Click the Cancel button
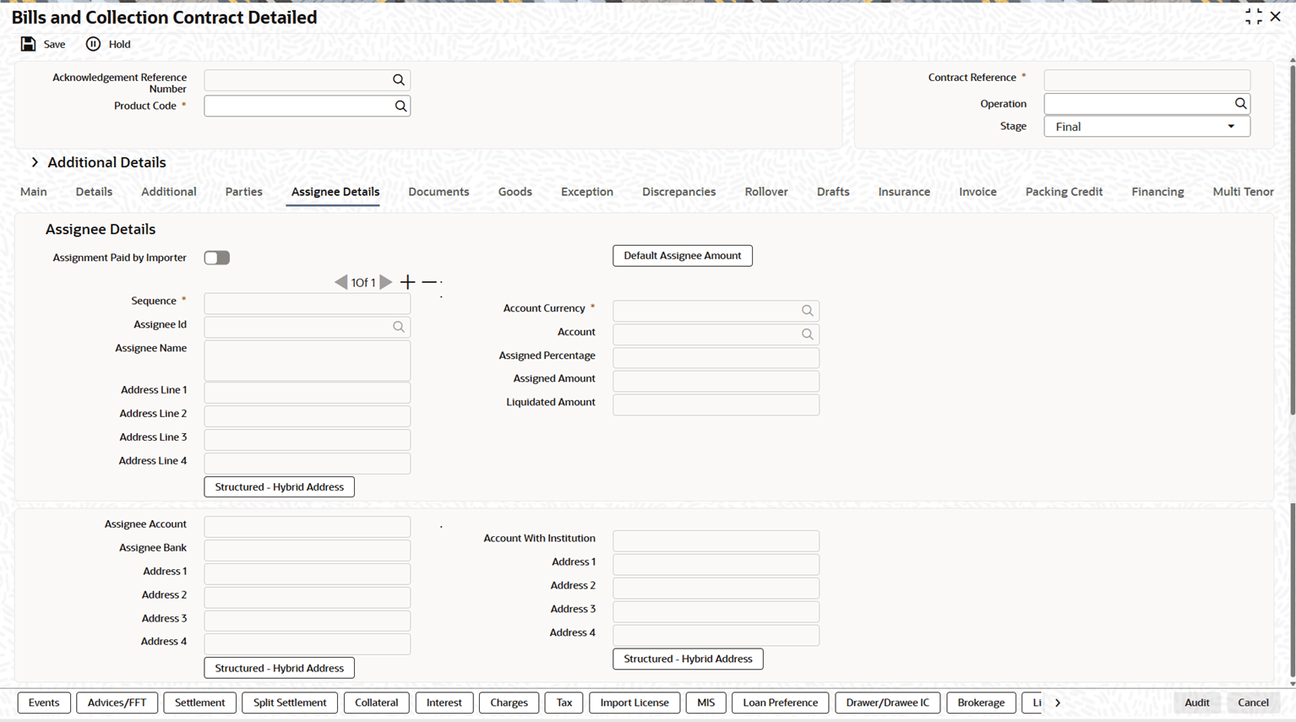1296x722 pixels. tap(1254, 703)
